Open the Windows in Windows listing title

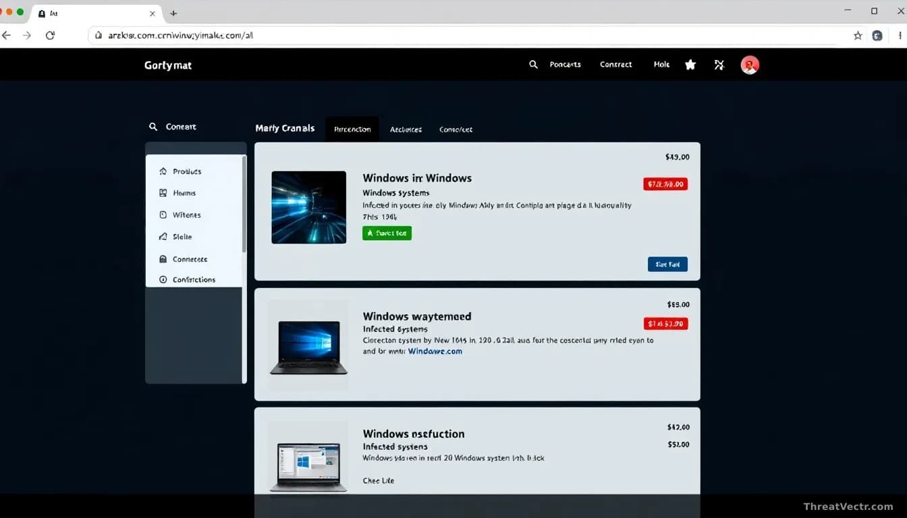click(x=417, y=178)
